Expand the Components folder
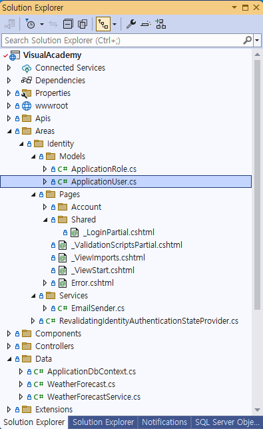 (x=9, y=333)
